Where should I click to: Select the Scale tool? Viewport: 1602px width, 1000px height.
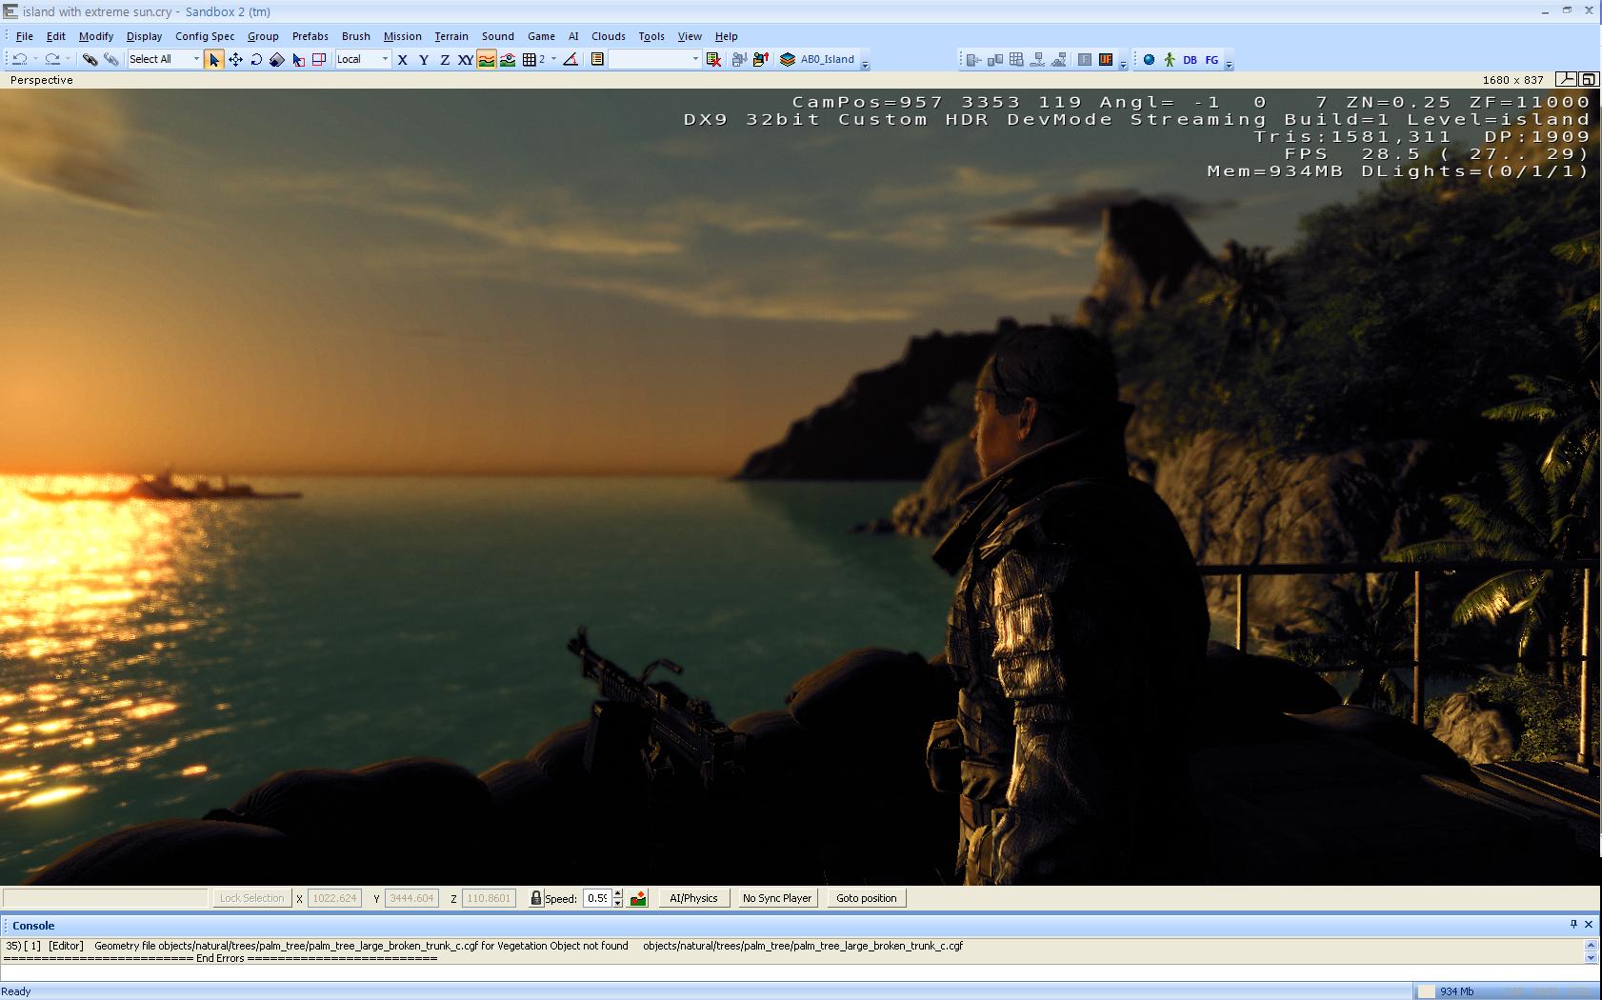point(276,59)
